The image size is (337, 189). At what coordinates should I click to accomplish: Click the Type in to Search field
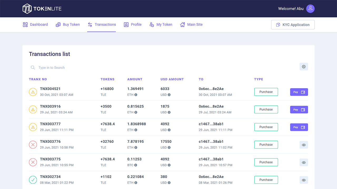(x=52, y=67)
